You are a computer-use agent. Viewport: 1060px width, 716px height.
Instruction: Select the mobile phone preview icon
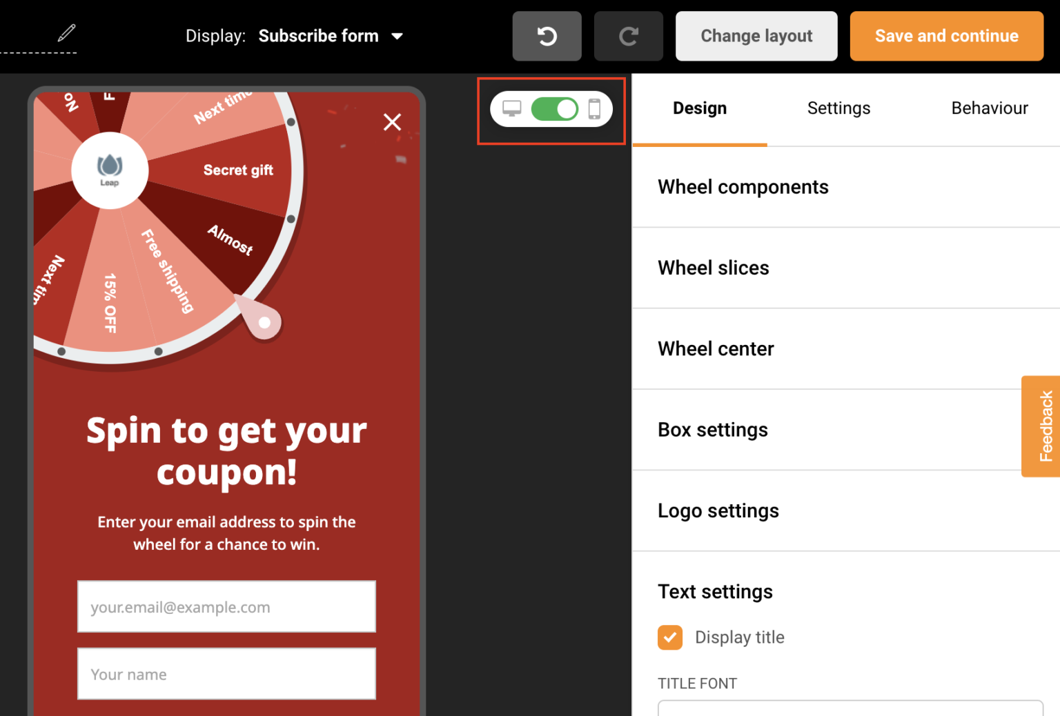click(x=594, y=108)
